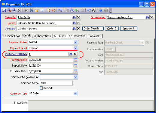Viewport: 159px width, 115px height.
Task: Expand the Payment Type dropdown
Action: tap(142, 43)
